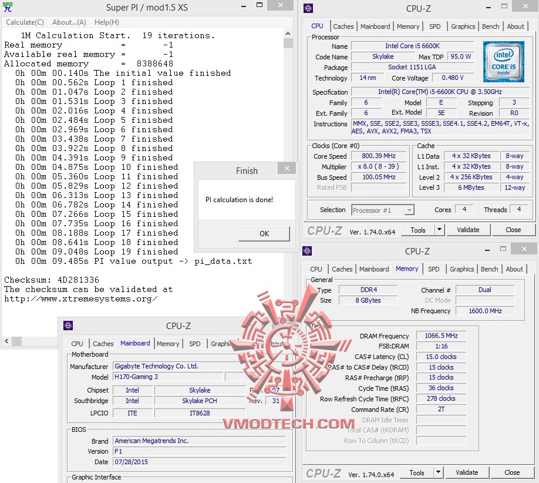Switch to Graphics tab in top CPU-Z window

pyautogui.click(x=463, y=26)
